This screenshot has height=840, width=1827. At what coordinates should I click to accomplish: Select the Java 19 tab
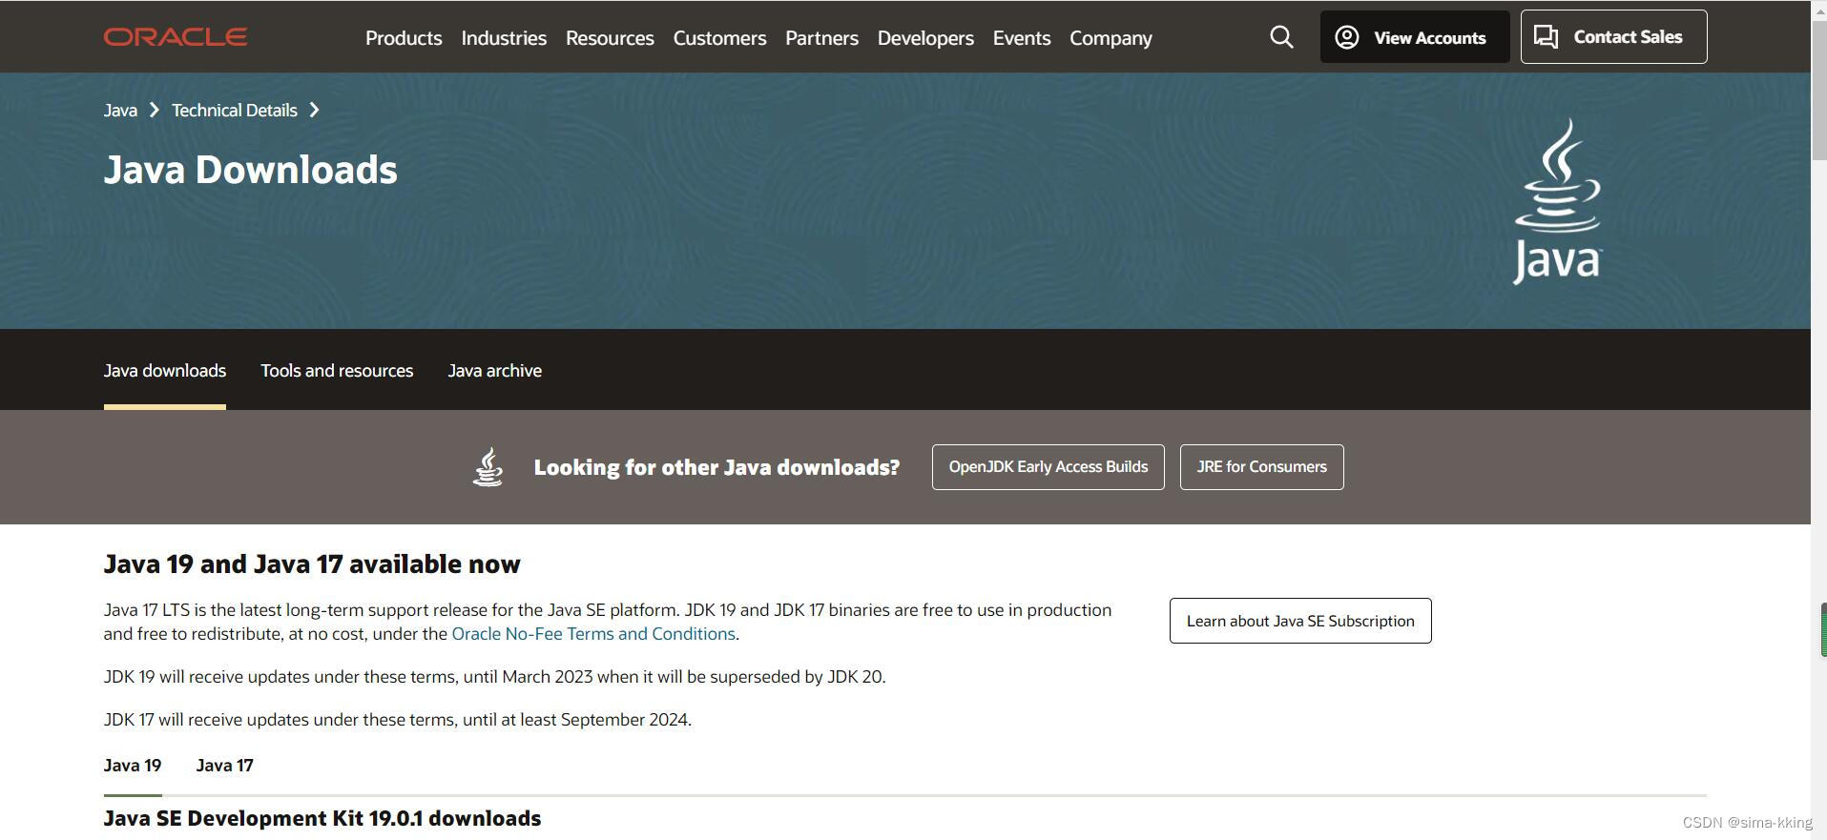133,766
